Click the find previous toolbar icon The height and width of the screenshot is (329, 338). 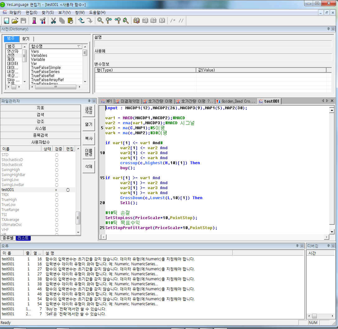117,21
